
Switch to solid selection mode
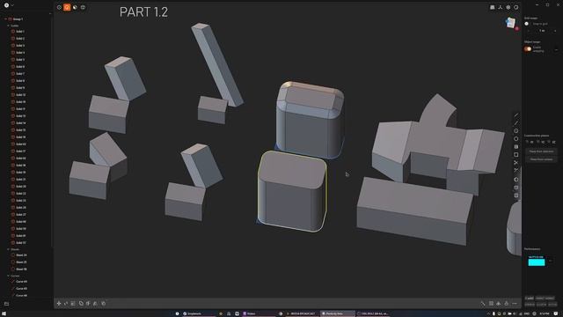[83, 7]
